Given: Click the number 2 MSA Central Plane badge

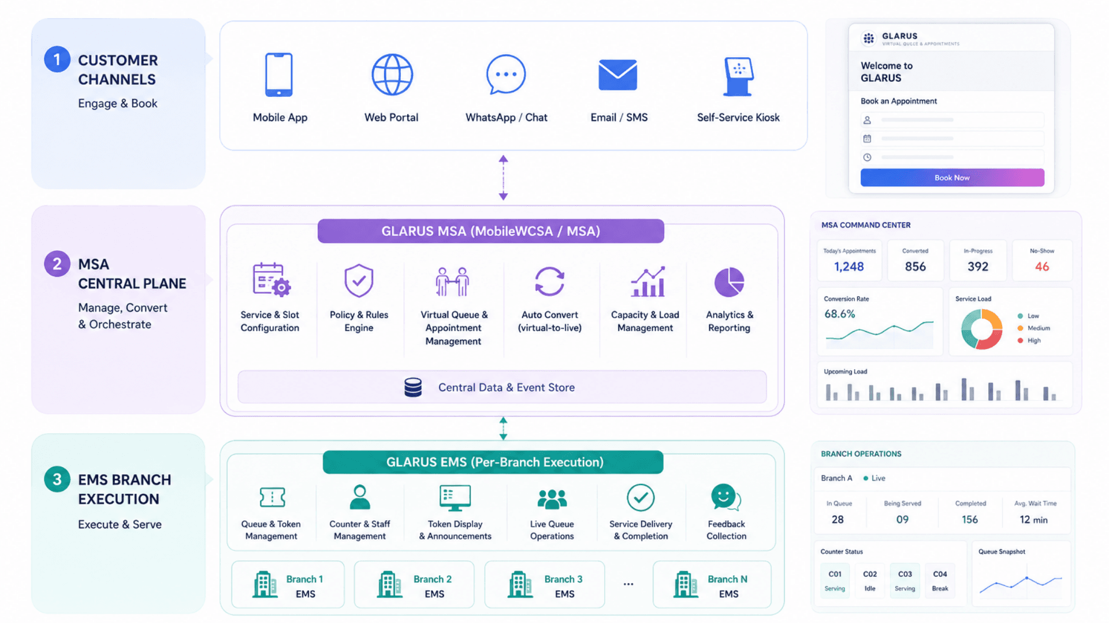Looking at the screenshot, I should pyautogui.click(x=57, y=264).
